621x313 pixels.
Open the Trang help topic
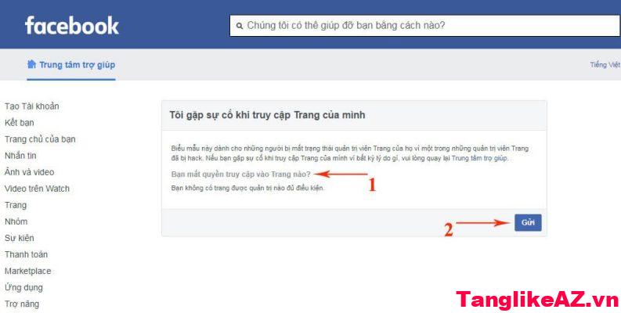point(16,205)
